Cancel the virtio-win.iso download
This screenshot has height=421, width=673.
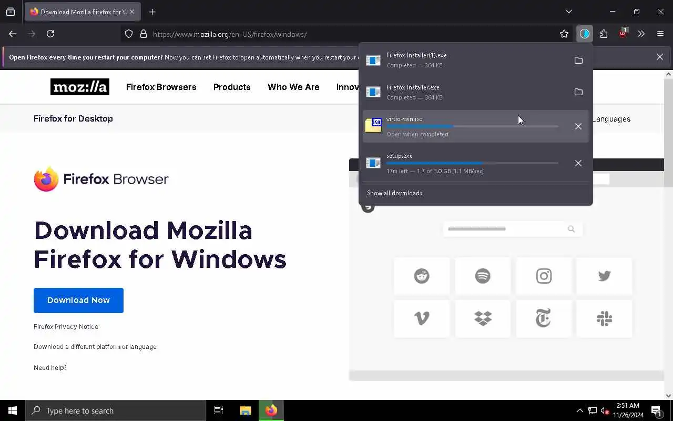click(x=578, y=126)
